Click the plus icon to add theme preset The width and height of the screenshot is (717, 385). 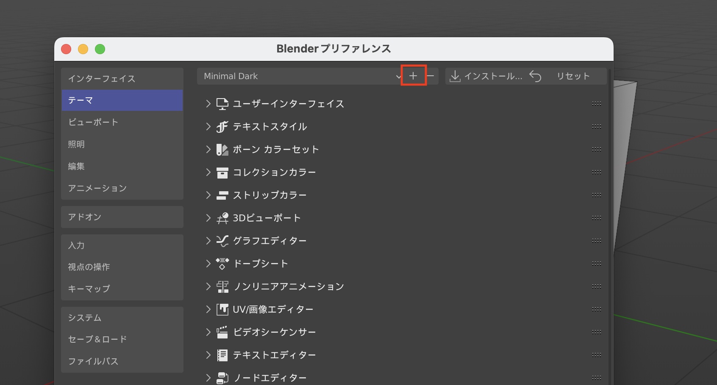413,76
